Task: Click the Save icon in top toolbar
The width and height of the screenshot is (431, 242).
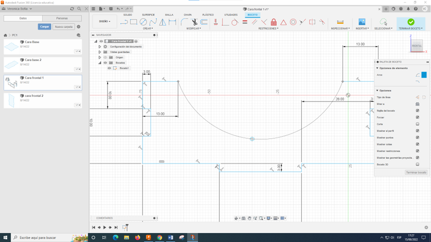Action: pos(111,9)
